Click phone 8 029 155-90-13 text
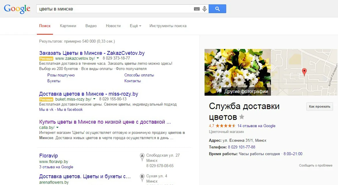Viewport: 338px width, 185px height. point(113,99)
